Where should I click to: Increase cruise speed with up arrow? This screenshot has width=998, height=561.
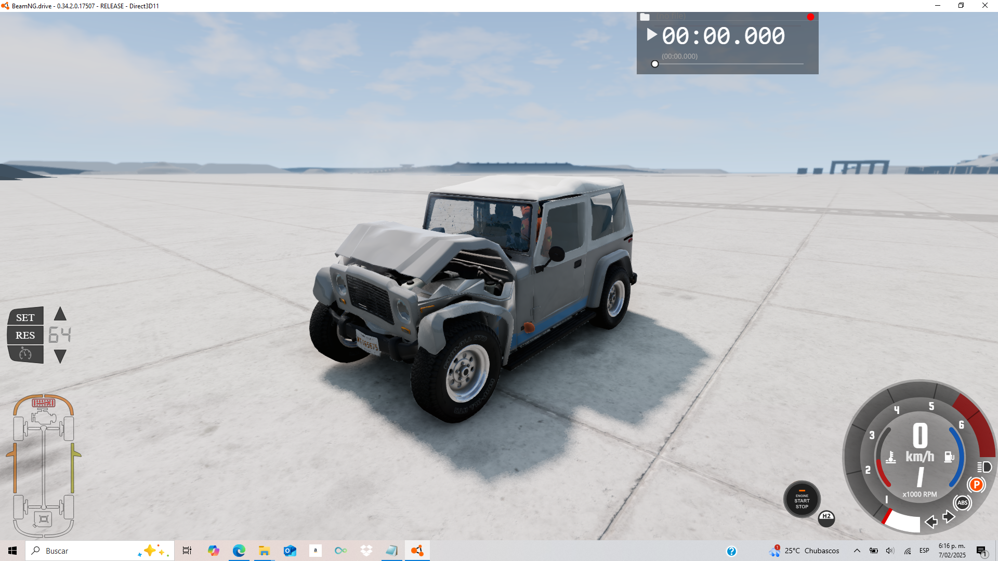coord(60,314)
